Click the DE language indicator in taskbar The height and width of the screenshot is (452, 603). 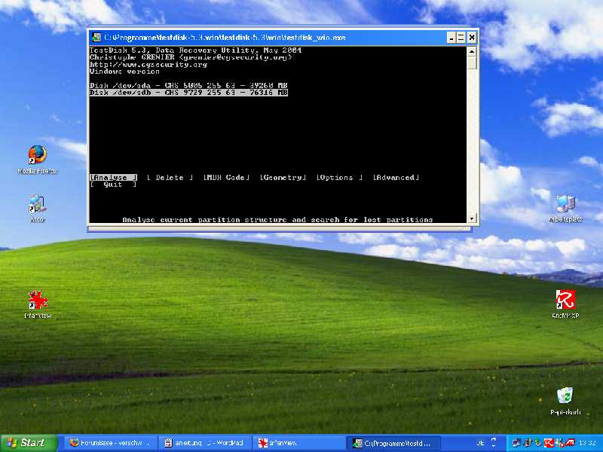(x=480, y=443)
